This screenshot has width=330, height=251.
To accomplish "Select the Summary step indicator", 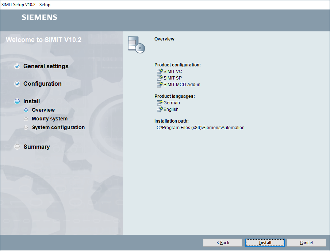I will [17, 146].
